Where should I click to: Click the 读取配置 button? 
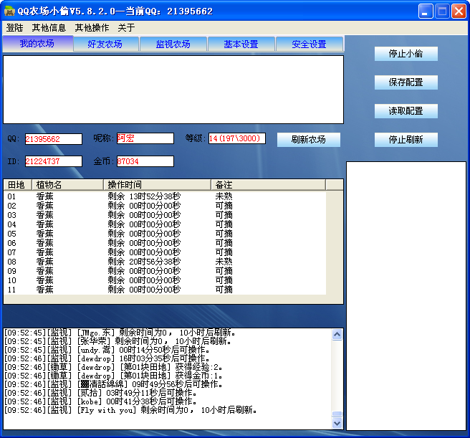click(x=406, y=111)
